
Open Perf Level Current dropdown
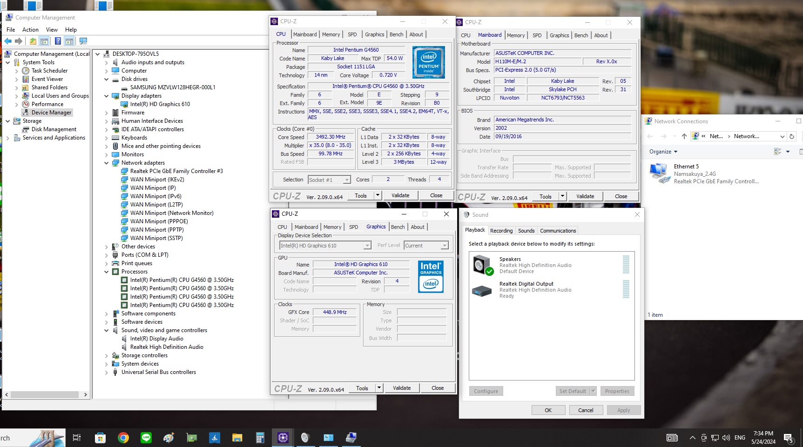click(x=426, y=245)
